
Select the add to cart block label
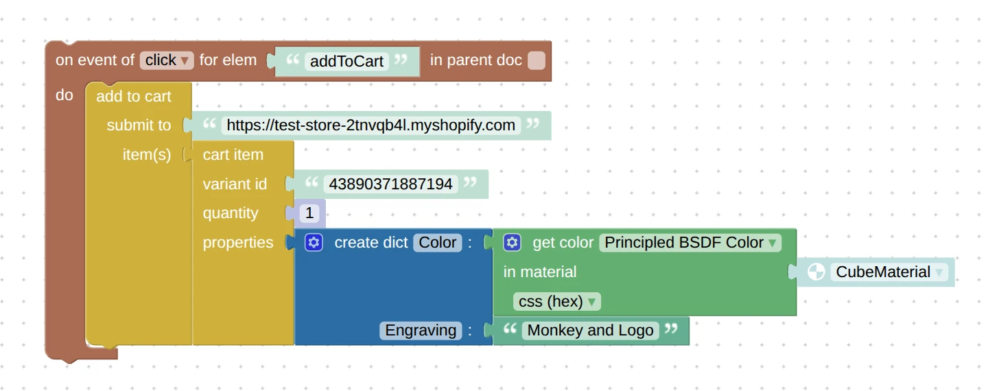(x=134, y=97)
